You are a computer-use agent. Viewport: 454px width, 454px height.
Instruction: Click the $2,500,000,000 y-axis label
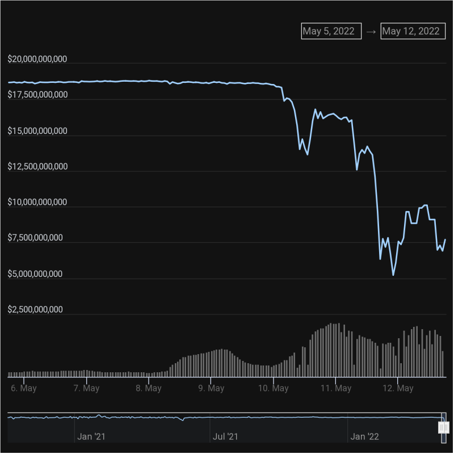[x=35, y=310]
